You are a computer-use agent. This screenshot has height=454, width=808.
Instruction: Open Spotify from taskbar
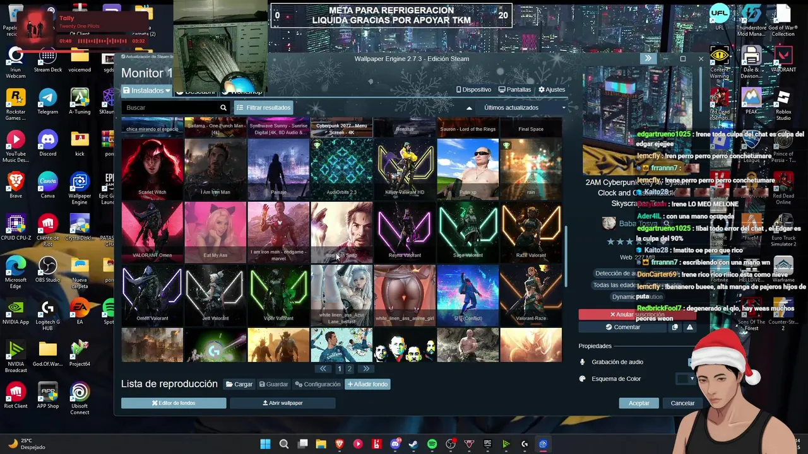pyautogui.click(x=432, y=444)
